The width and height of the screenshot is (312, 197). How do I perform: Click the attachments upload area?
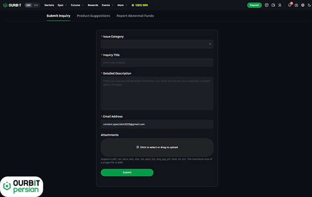click(x=157, y=147)
